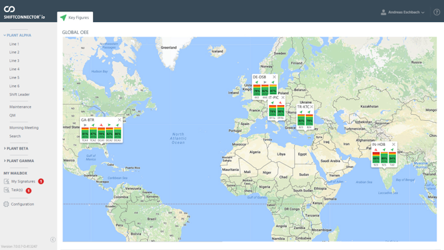
Task: Click the 89% bar in IN-HDB popup
Action: pyautogui.click(x=384, y=158)
